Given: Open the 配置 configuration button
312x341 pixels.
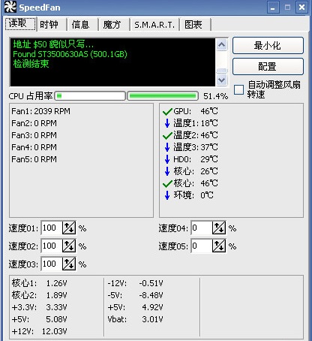Looking at the screenshot, I should (268, 67).
